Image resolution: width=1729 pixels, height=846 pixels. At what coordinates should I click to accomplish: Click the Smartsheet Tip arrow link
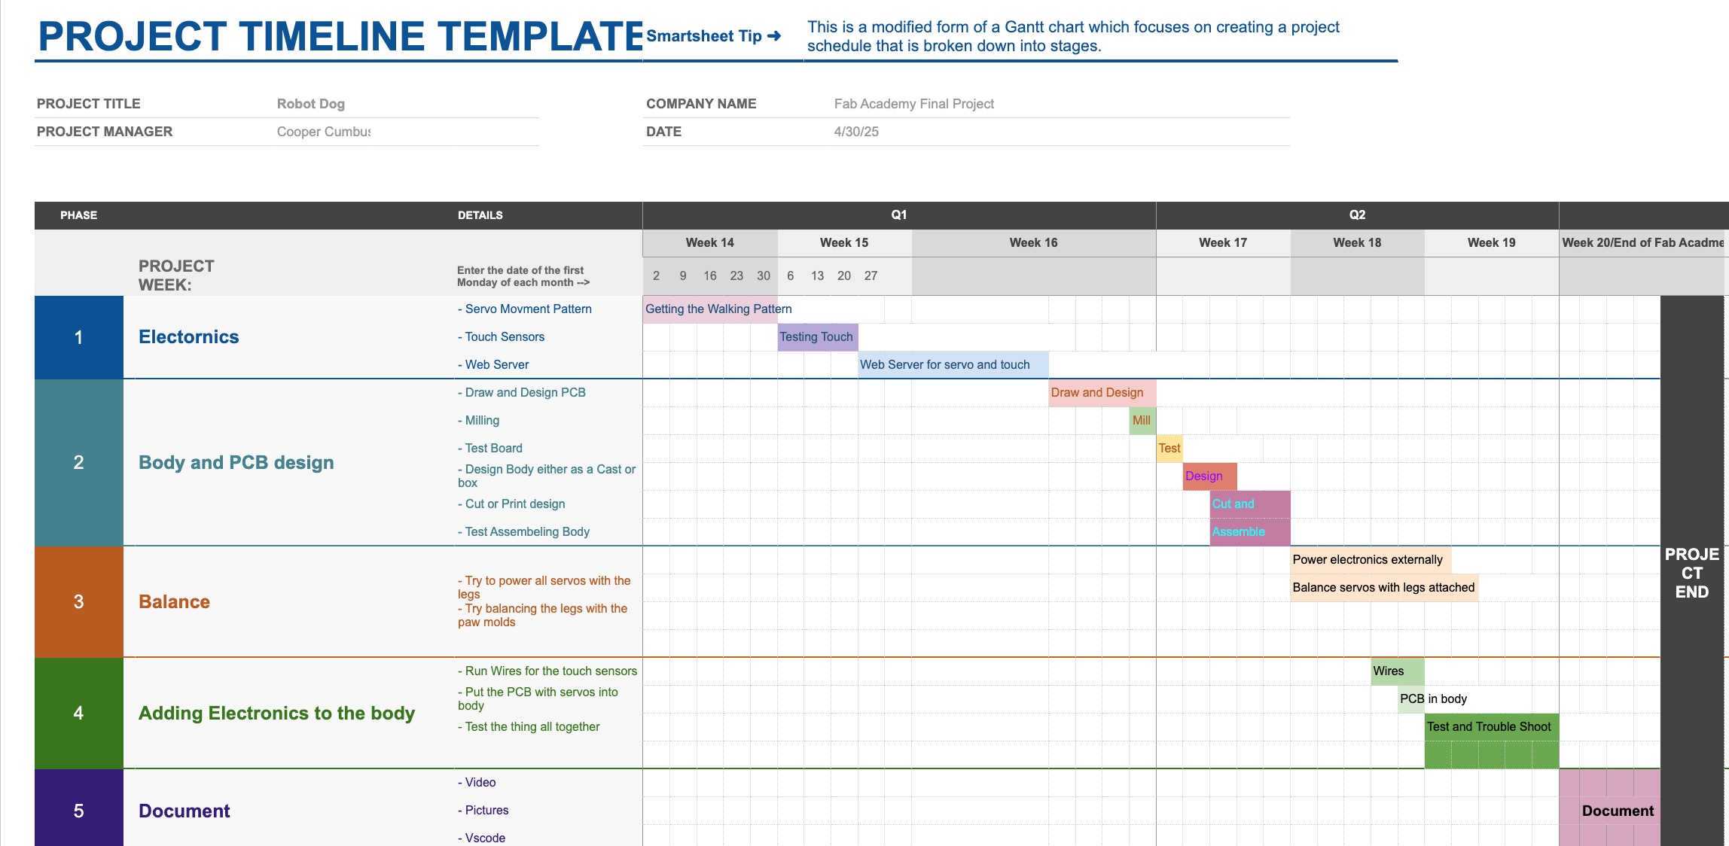pyautogui.click(x=713, y=36)
